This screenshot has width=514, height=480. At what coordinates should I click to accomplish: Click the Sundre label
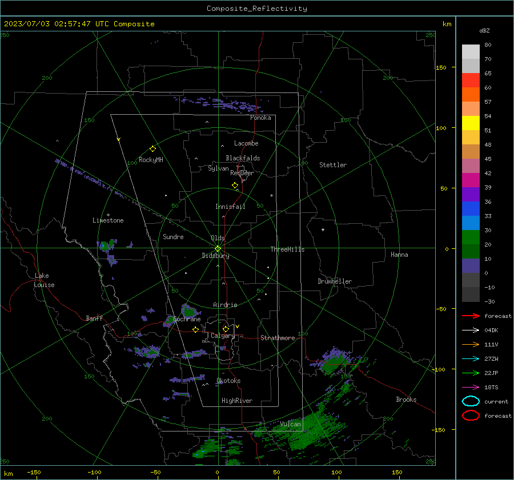click(x=173, y=236)
